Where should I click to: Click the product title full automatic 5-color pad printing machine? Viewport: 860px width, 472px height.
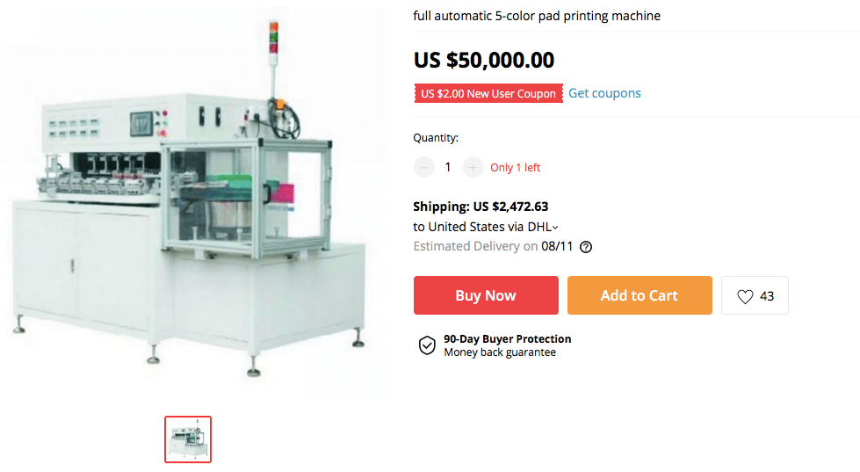[x=537, y=16]
